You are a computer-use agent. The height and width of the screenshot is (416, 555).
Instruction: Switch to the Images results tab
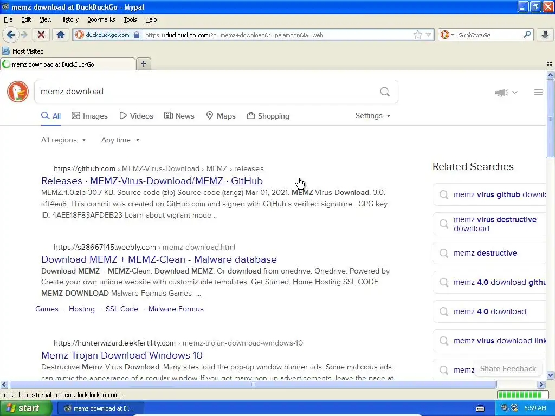(x=89, y=116)
